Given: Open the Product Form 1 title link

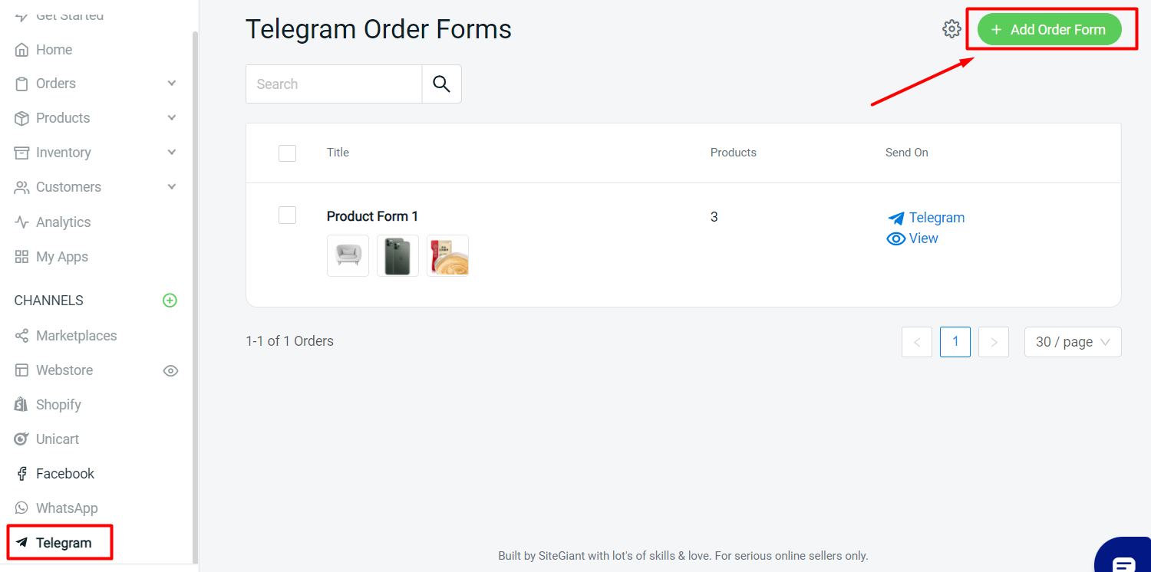Looking at the screenshot, I should [372, 216].
